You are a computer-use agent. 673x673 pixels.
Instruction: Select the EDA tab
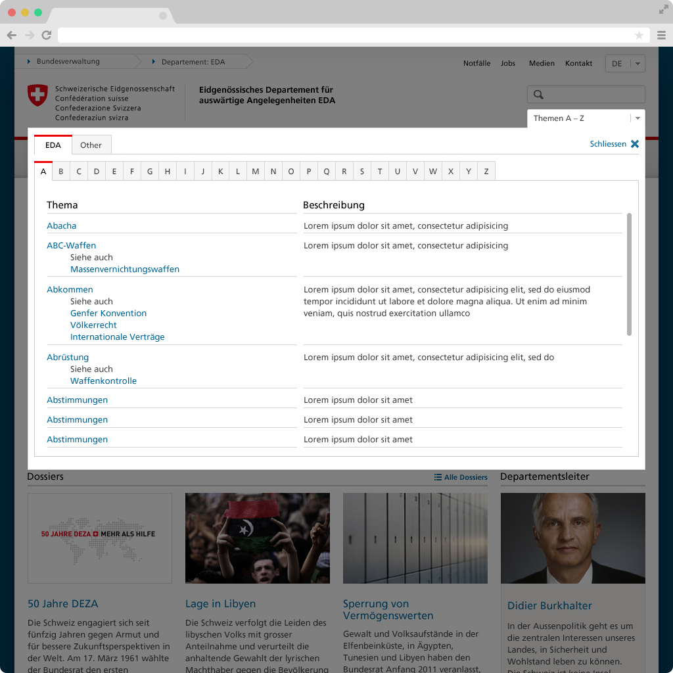(53, 145)
